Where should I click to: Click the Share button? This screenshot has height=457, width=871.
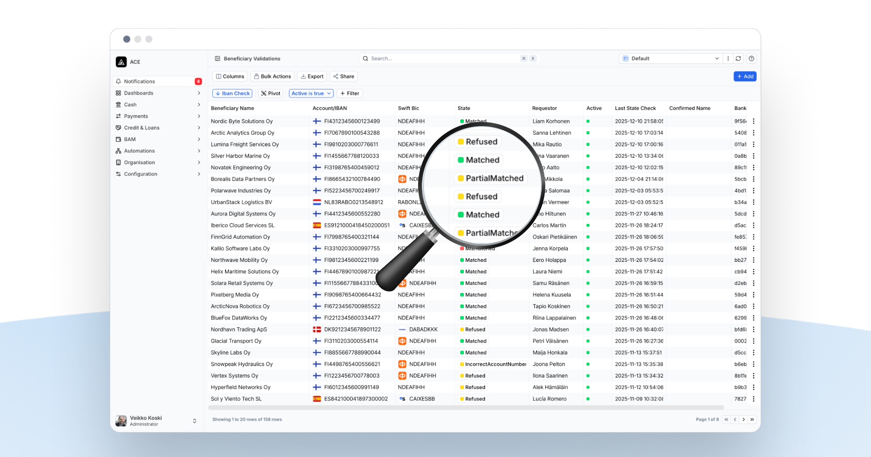click(344, 76)
